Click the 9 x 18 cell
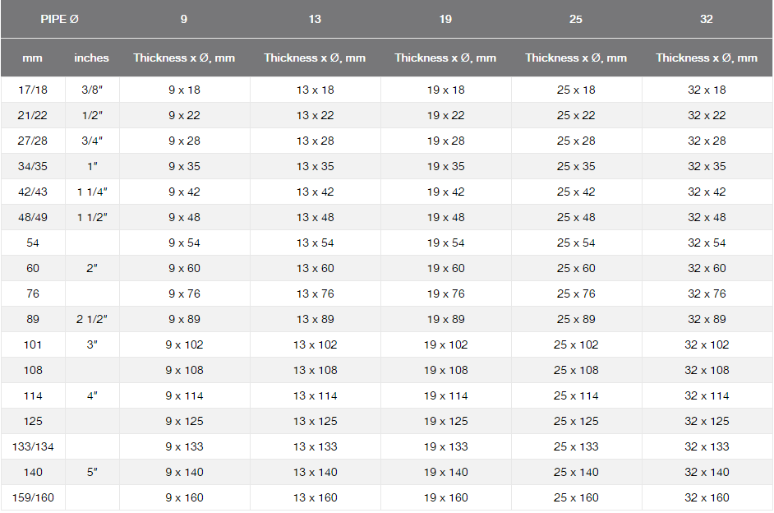Viewport: 774px width, 513px height. (x=184, y=90)
